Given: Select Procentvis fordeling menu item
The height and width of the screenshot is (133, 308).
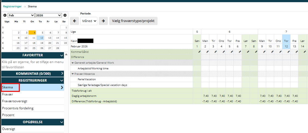Looking at the screenshot, I should pos(18,108).
